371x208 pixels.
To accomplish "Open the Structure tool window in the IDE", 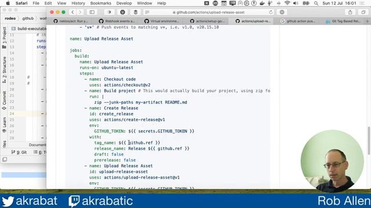I will click(4, 70).
